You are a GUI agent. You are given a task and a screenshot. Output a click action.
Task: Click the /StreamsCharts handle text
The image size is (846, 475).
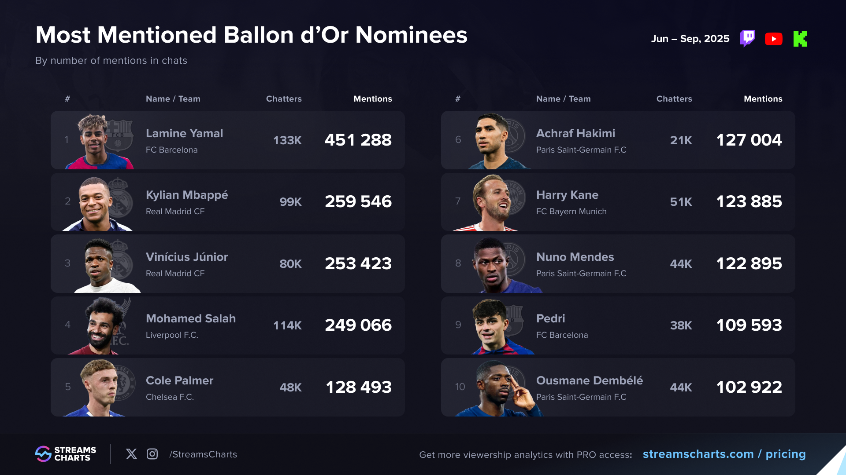coord(203,454)
